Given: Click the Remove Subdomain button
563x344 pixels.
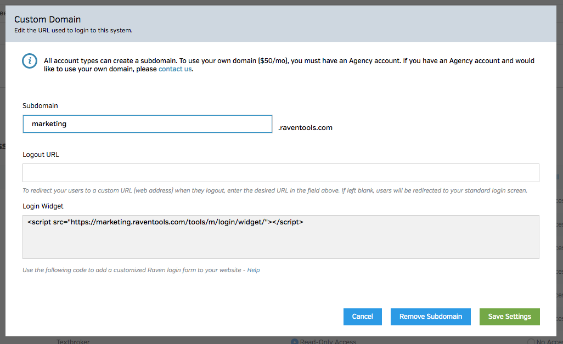Looking at the screenshot, I should 430,317.
